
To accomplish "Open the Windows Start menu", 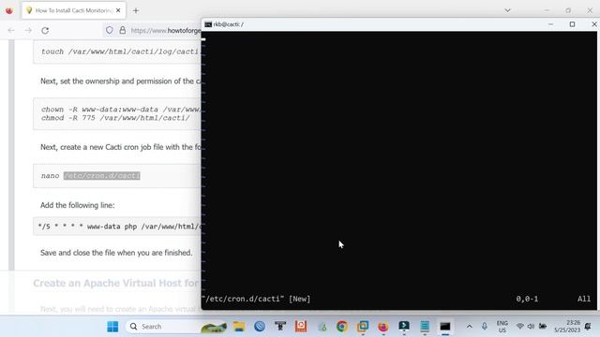I will [112, 327].
